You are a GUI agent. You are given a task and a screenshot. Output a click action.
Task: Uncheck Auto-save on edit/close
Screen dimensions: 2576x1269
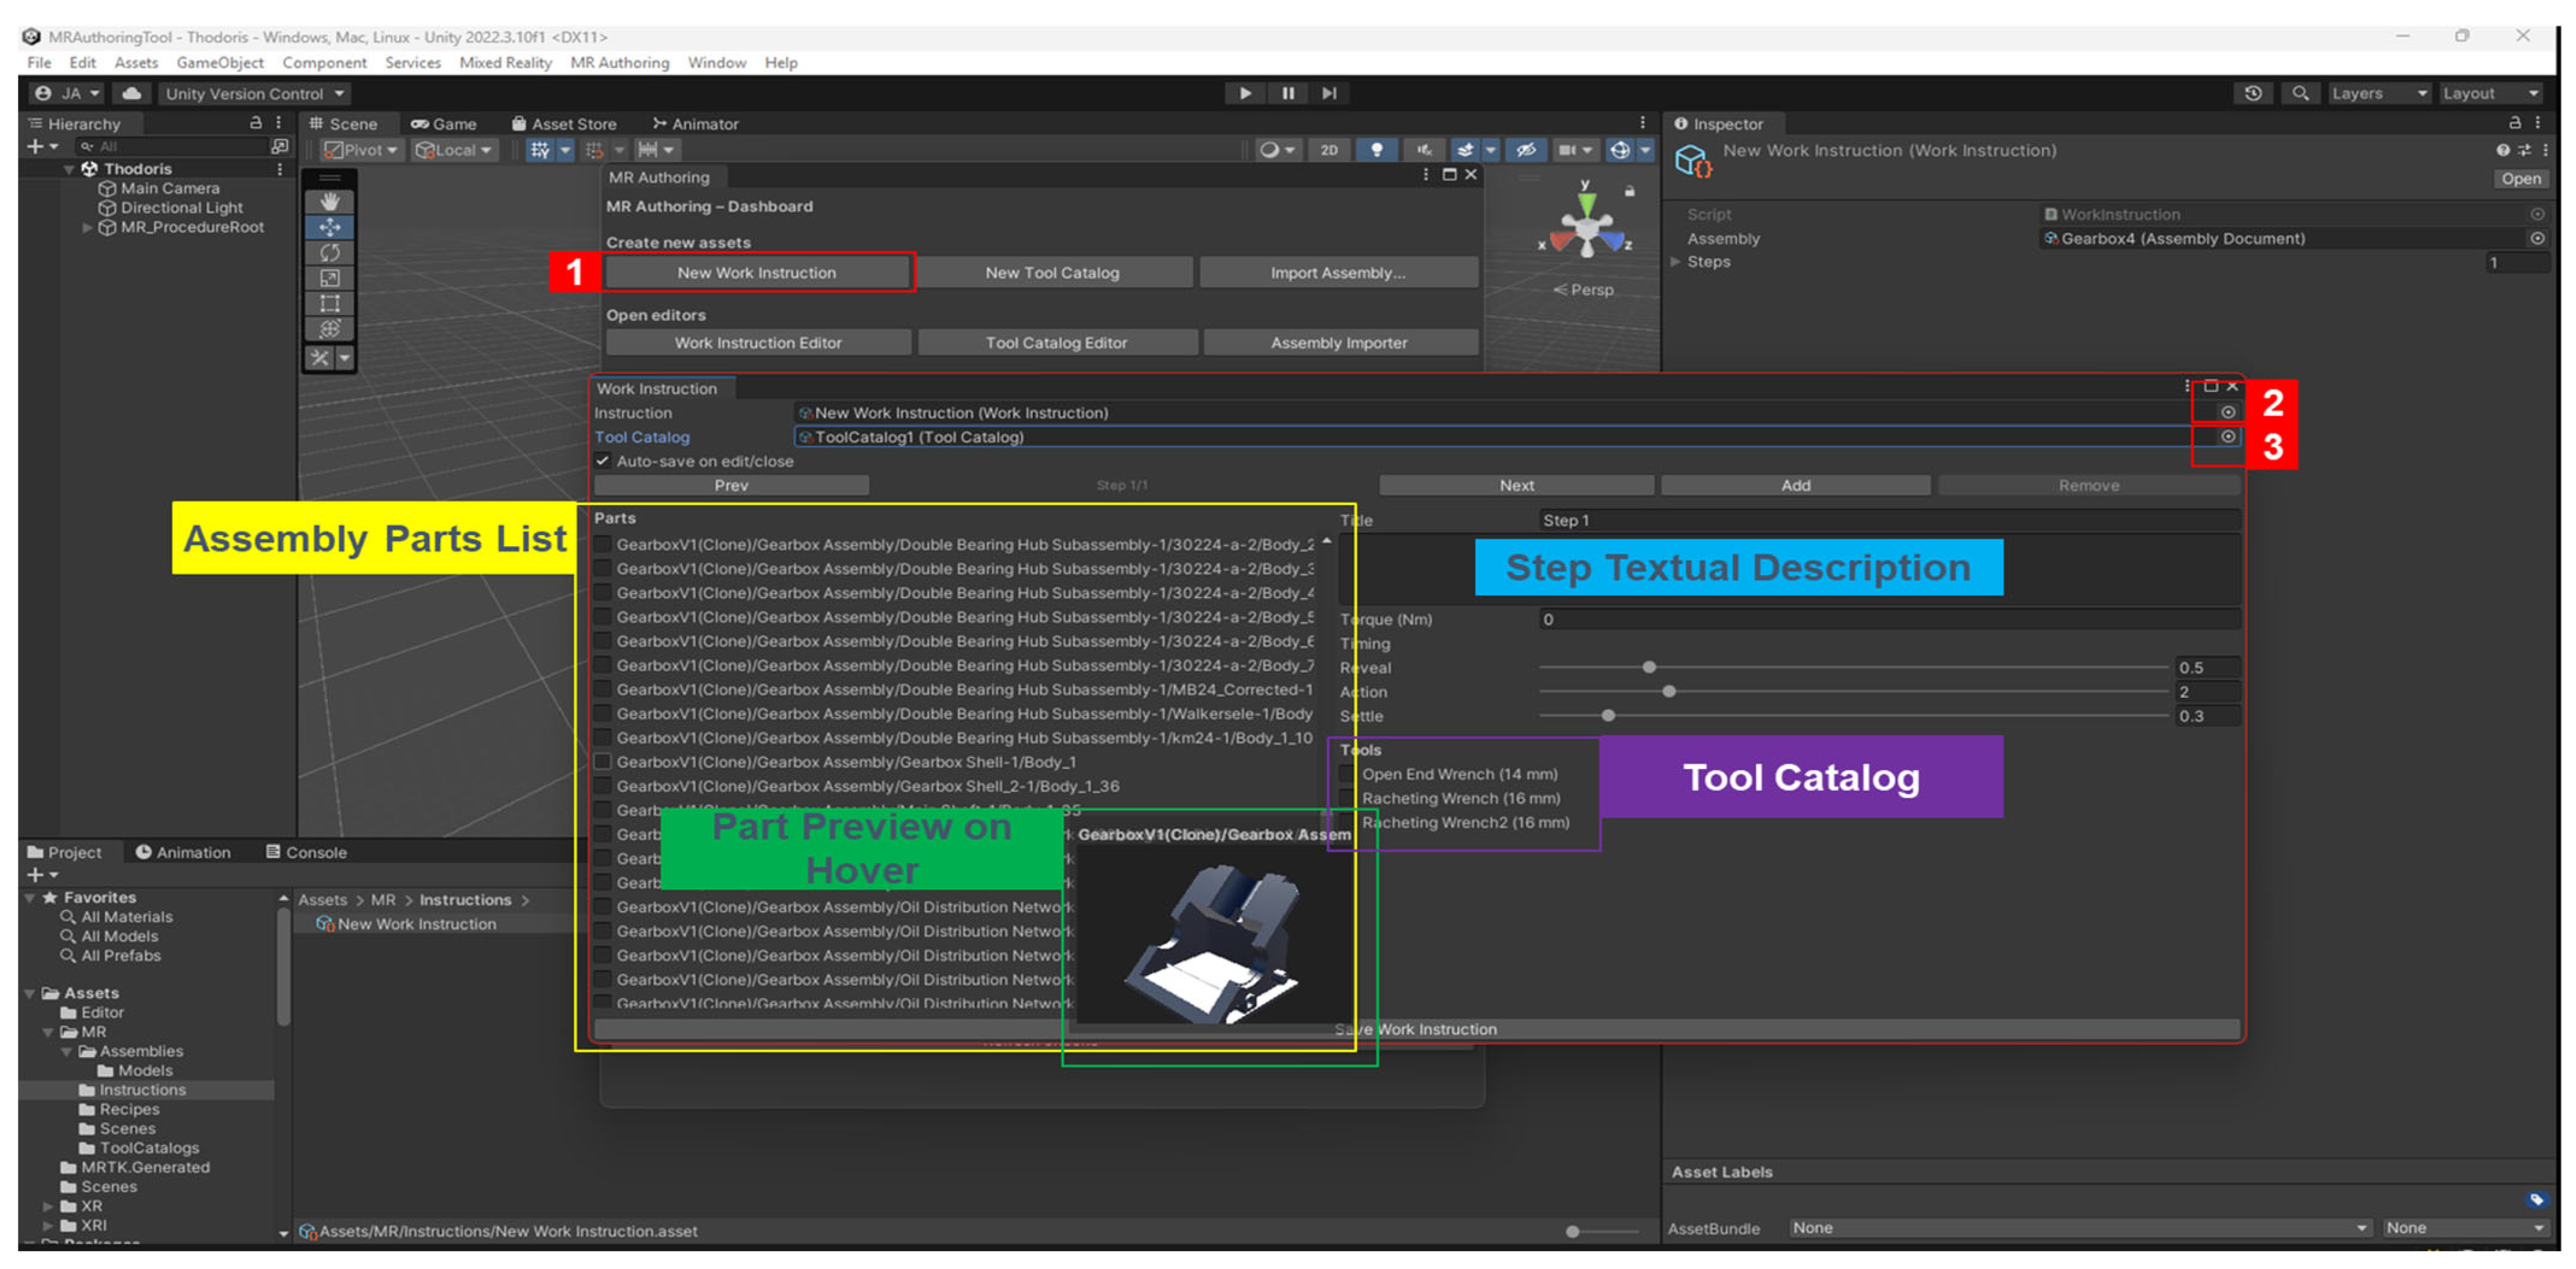[602, 461]
